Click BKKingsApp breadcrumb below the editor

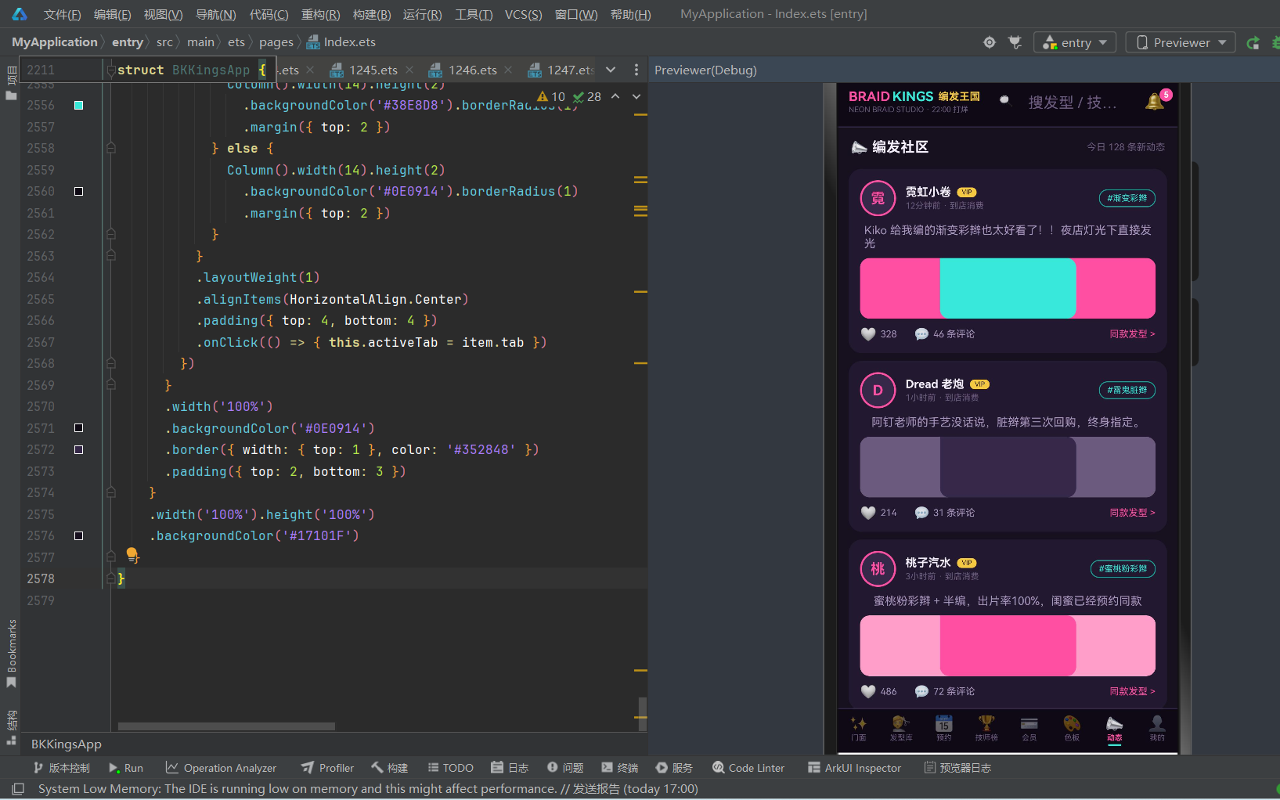[67, 744]
